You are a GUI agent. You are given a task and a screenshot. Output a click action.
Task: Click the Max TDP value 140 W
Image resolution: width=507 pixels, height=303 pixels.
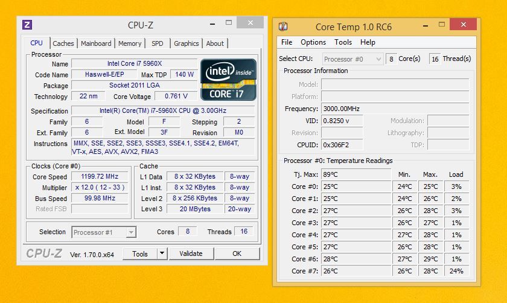pyautogui.click(x=184, y=74)
